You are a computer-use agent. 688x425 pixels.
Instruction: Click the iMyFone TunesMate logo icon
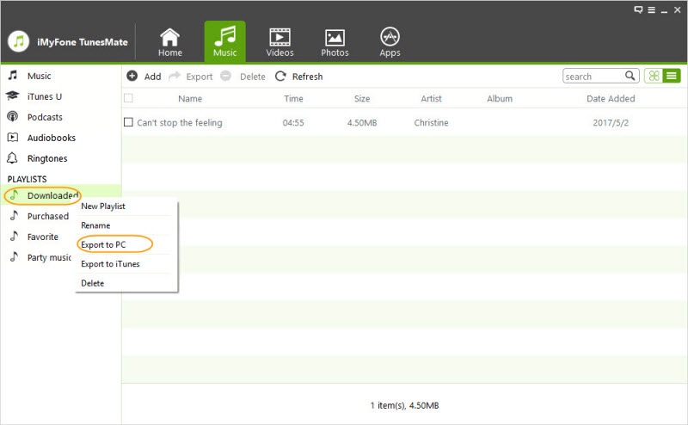coord(18,41)
